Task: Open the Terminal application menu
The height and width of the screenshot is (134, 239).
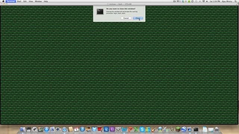Action: click(11, 1)
